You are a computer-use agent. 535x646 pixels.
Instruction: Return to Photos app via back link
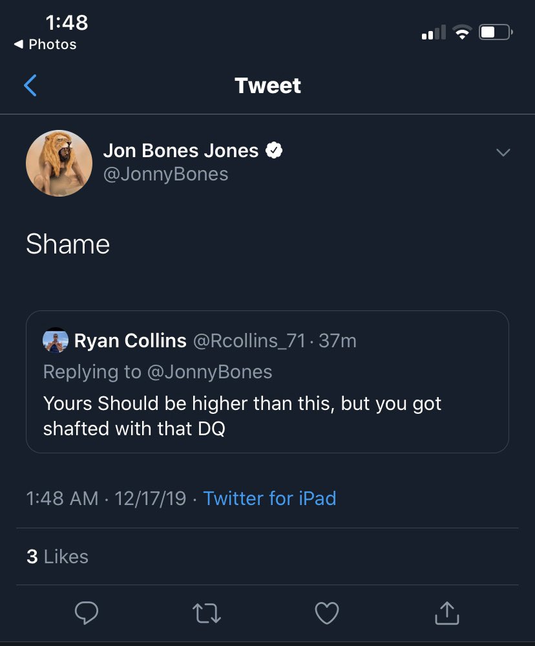45,44
